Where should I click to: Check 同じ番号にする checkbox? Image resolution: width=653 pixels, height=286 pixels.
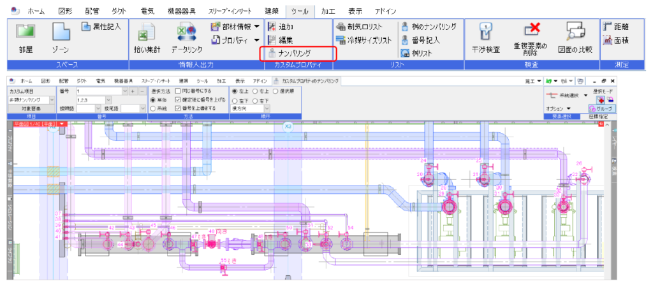[x=178, y=91]
